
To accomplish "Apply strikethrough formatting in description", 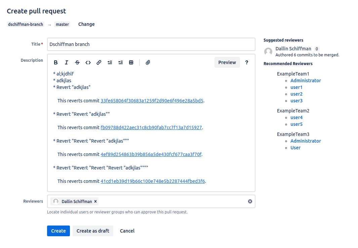I will tap(77, 62).
